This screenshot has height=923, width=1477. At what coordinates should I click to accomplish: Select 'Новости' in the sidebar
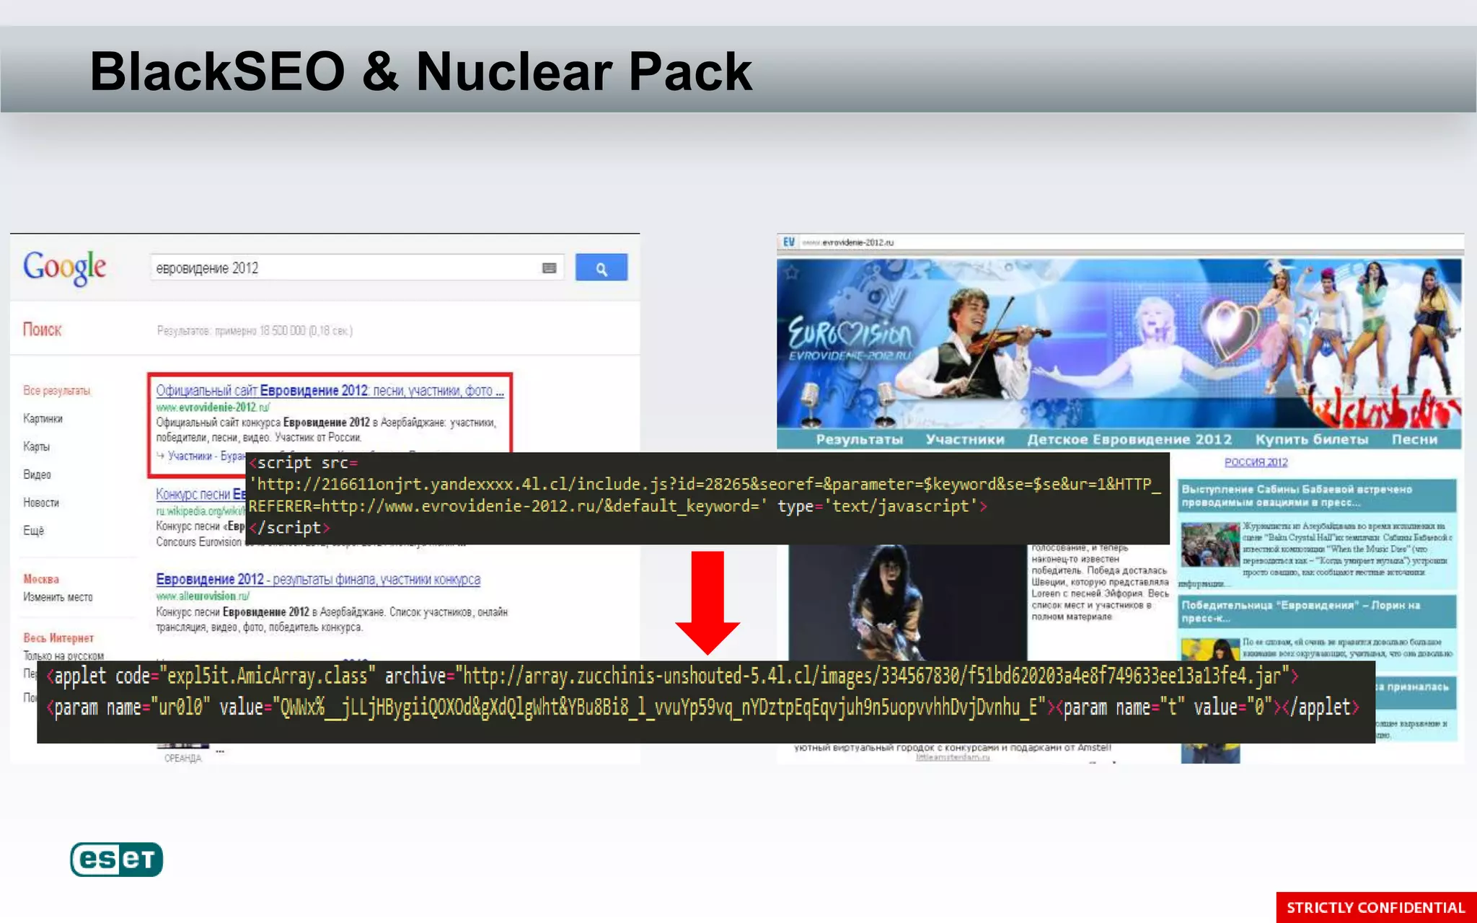40,503
